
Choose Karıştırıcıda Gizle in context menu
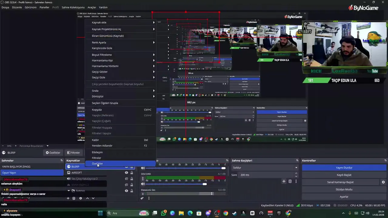[x=121, y=48]
